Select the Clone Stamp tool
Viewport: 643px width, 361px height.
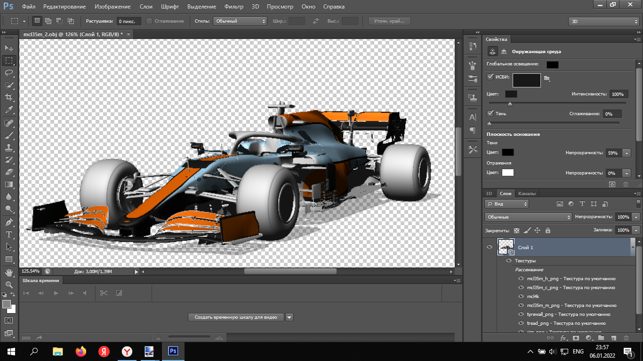9,148
